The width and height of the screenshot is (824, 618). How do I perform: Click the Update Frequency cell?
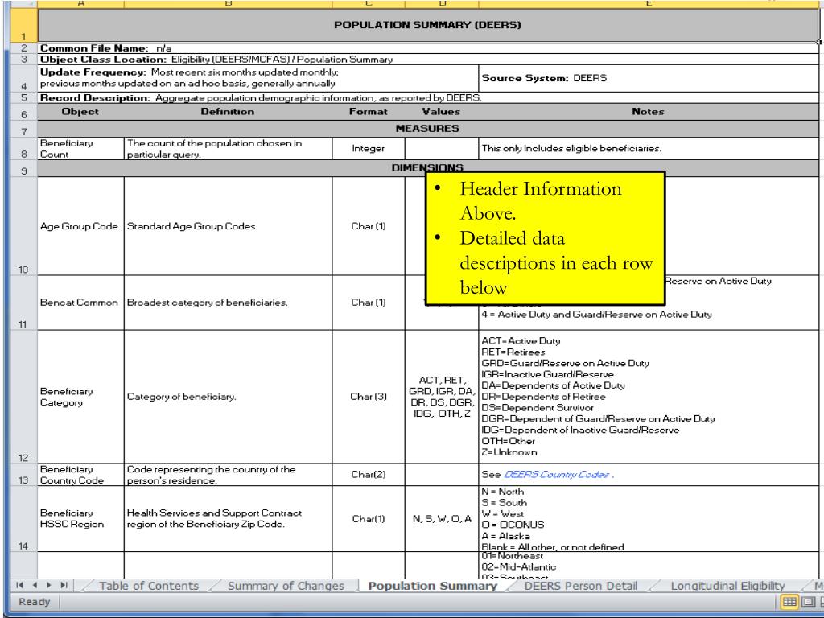click(x=258, y=78)
